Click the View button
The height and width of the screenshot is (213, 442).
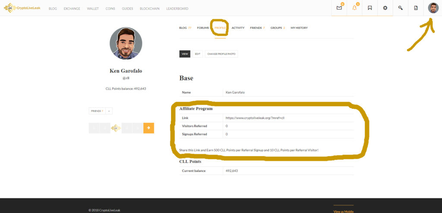point(185,54)
